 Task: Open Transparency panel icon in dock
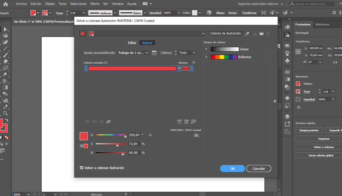[287, 87]
